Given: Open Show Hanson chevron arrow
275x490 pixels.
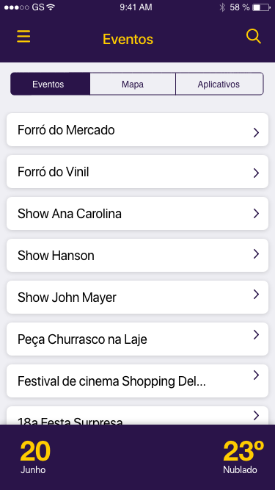Looking at the screenshot, I should [x=256, y=254].
